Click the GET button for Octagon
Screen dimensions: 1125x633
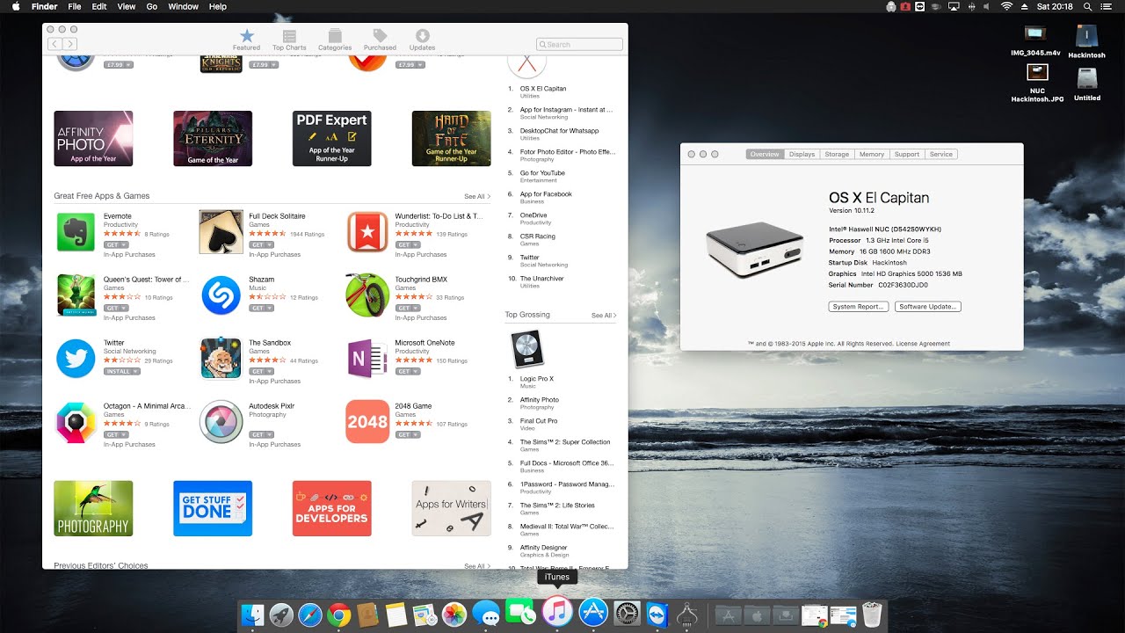pyautogui.click(x=112, y=434)
